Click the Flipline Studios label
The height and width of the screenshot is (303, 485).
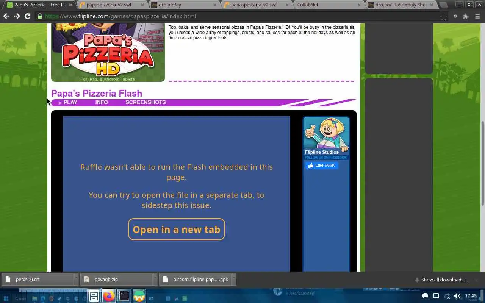[x=322, y=152]
